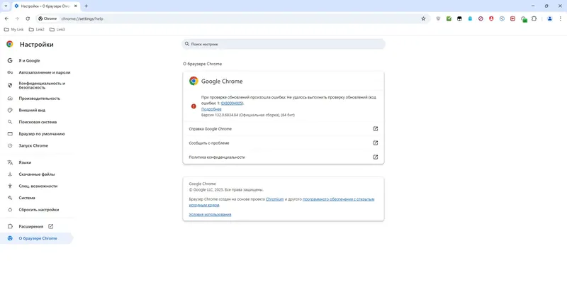Bookmark this page with star icon
567x307 pixels.
coord(423,18)
